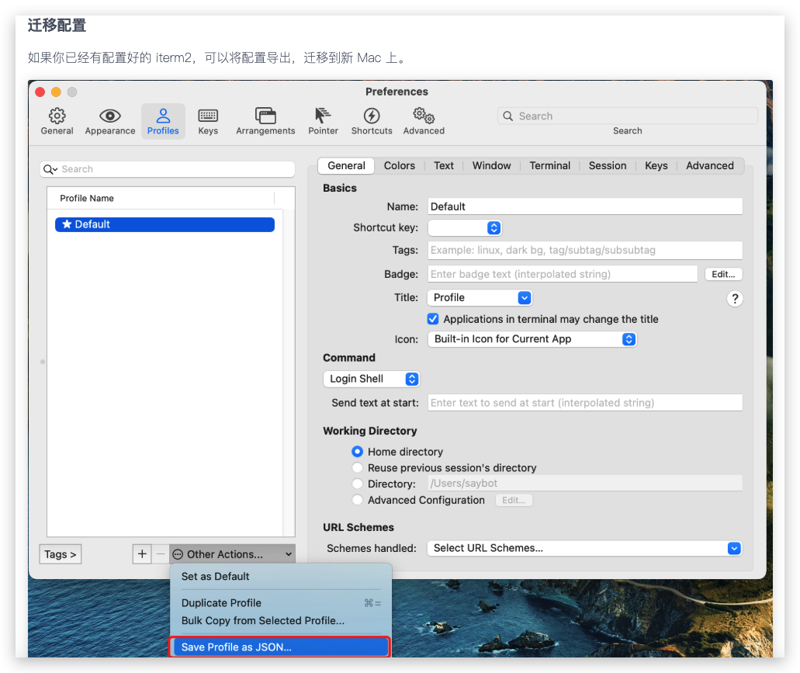Image resolution: width=800 pixels, height=673 pixels.
Task: Open the Appearance preferences pane
Action: click(109, 121)
